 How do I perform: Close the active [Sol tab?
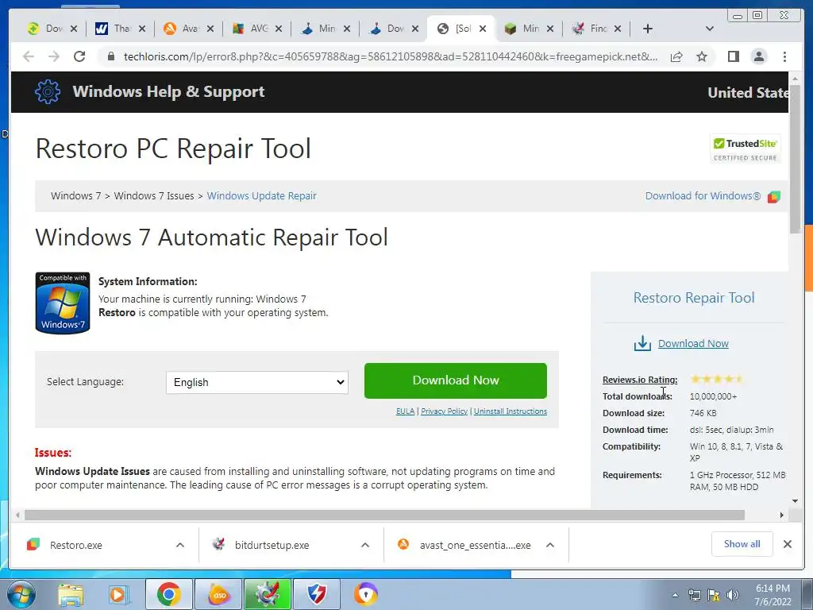(x=483, y=29)
